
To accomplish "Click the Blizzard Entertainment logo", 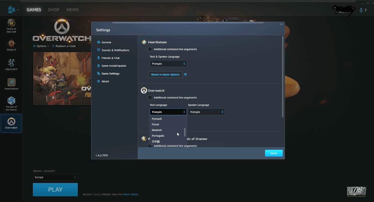I will point(356,191).
